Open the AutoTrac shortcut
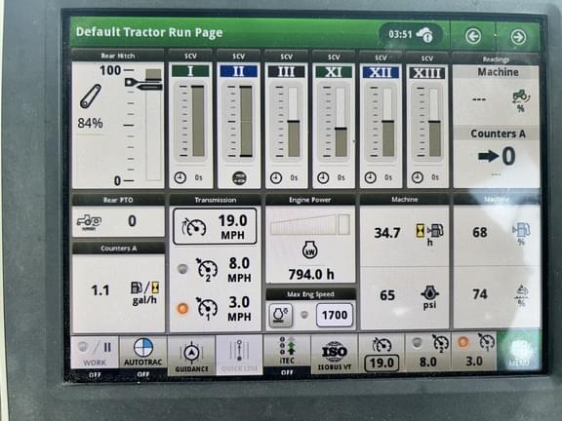 (143, 353)
